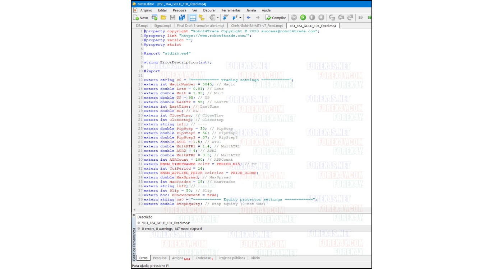Navigate back with the blue left arrow
503x269 pixels.
(x=248, y=18)
